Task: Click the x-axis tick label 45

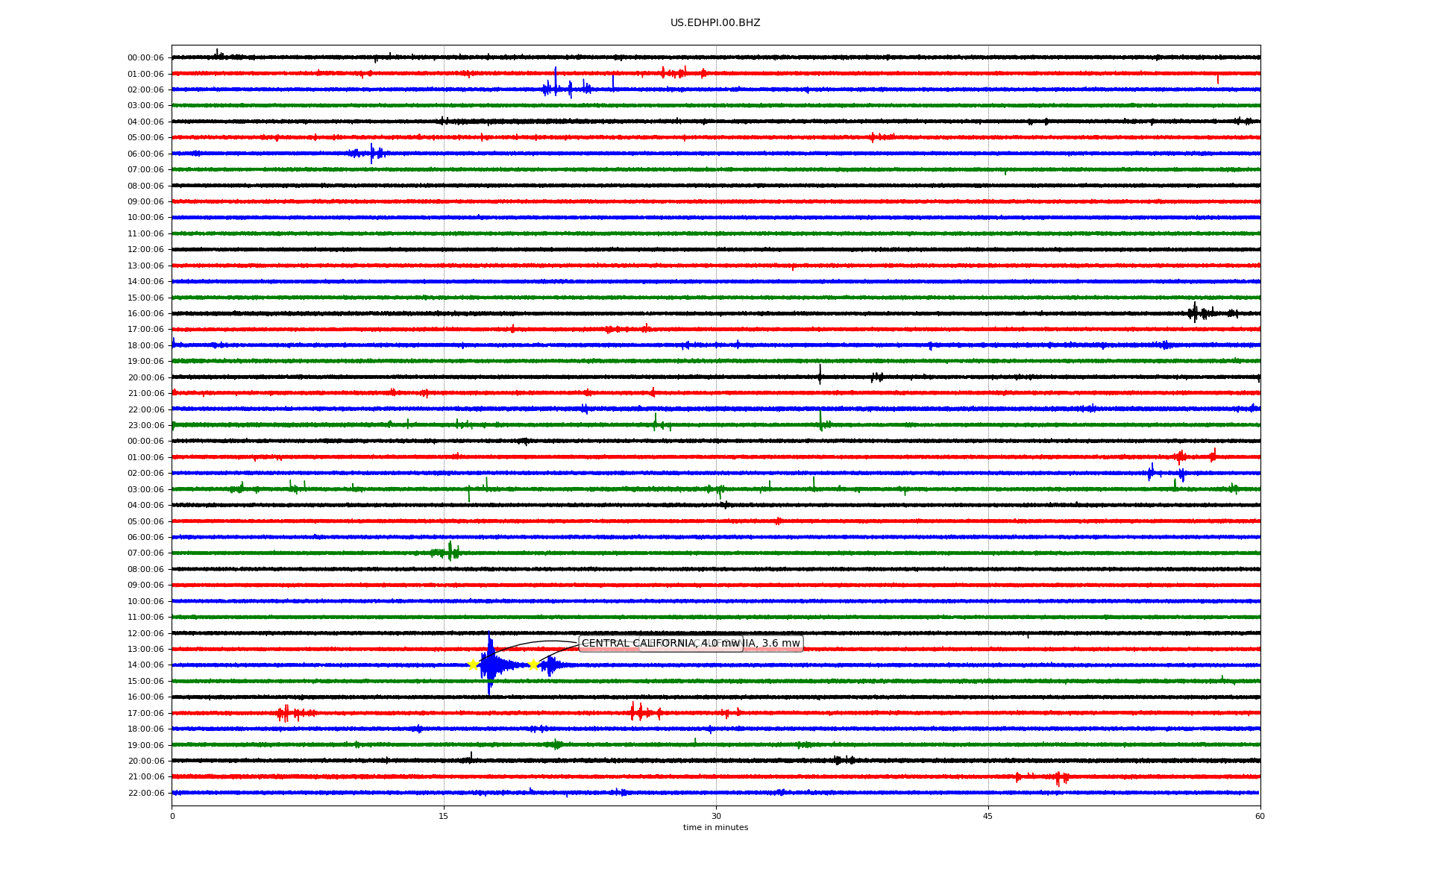Action: click(x=987, y=816)
